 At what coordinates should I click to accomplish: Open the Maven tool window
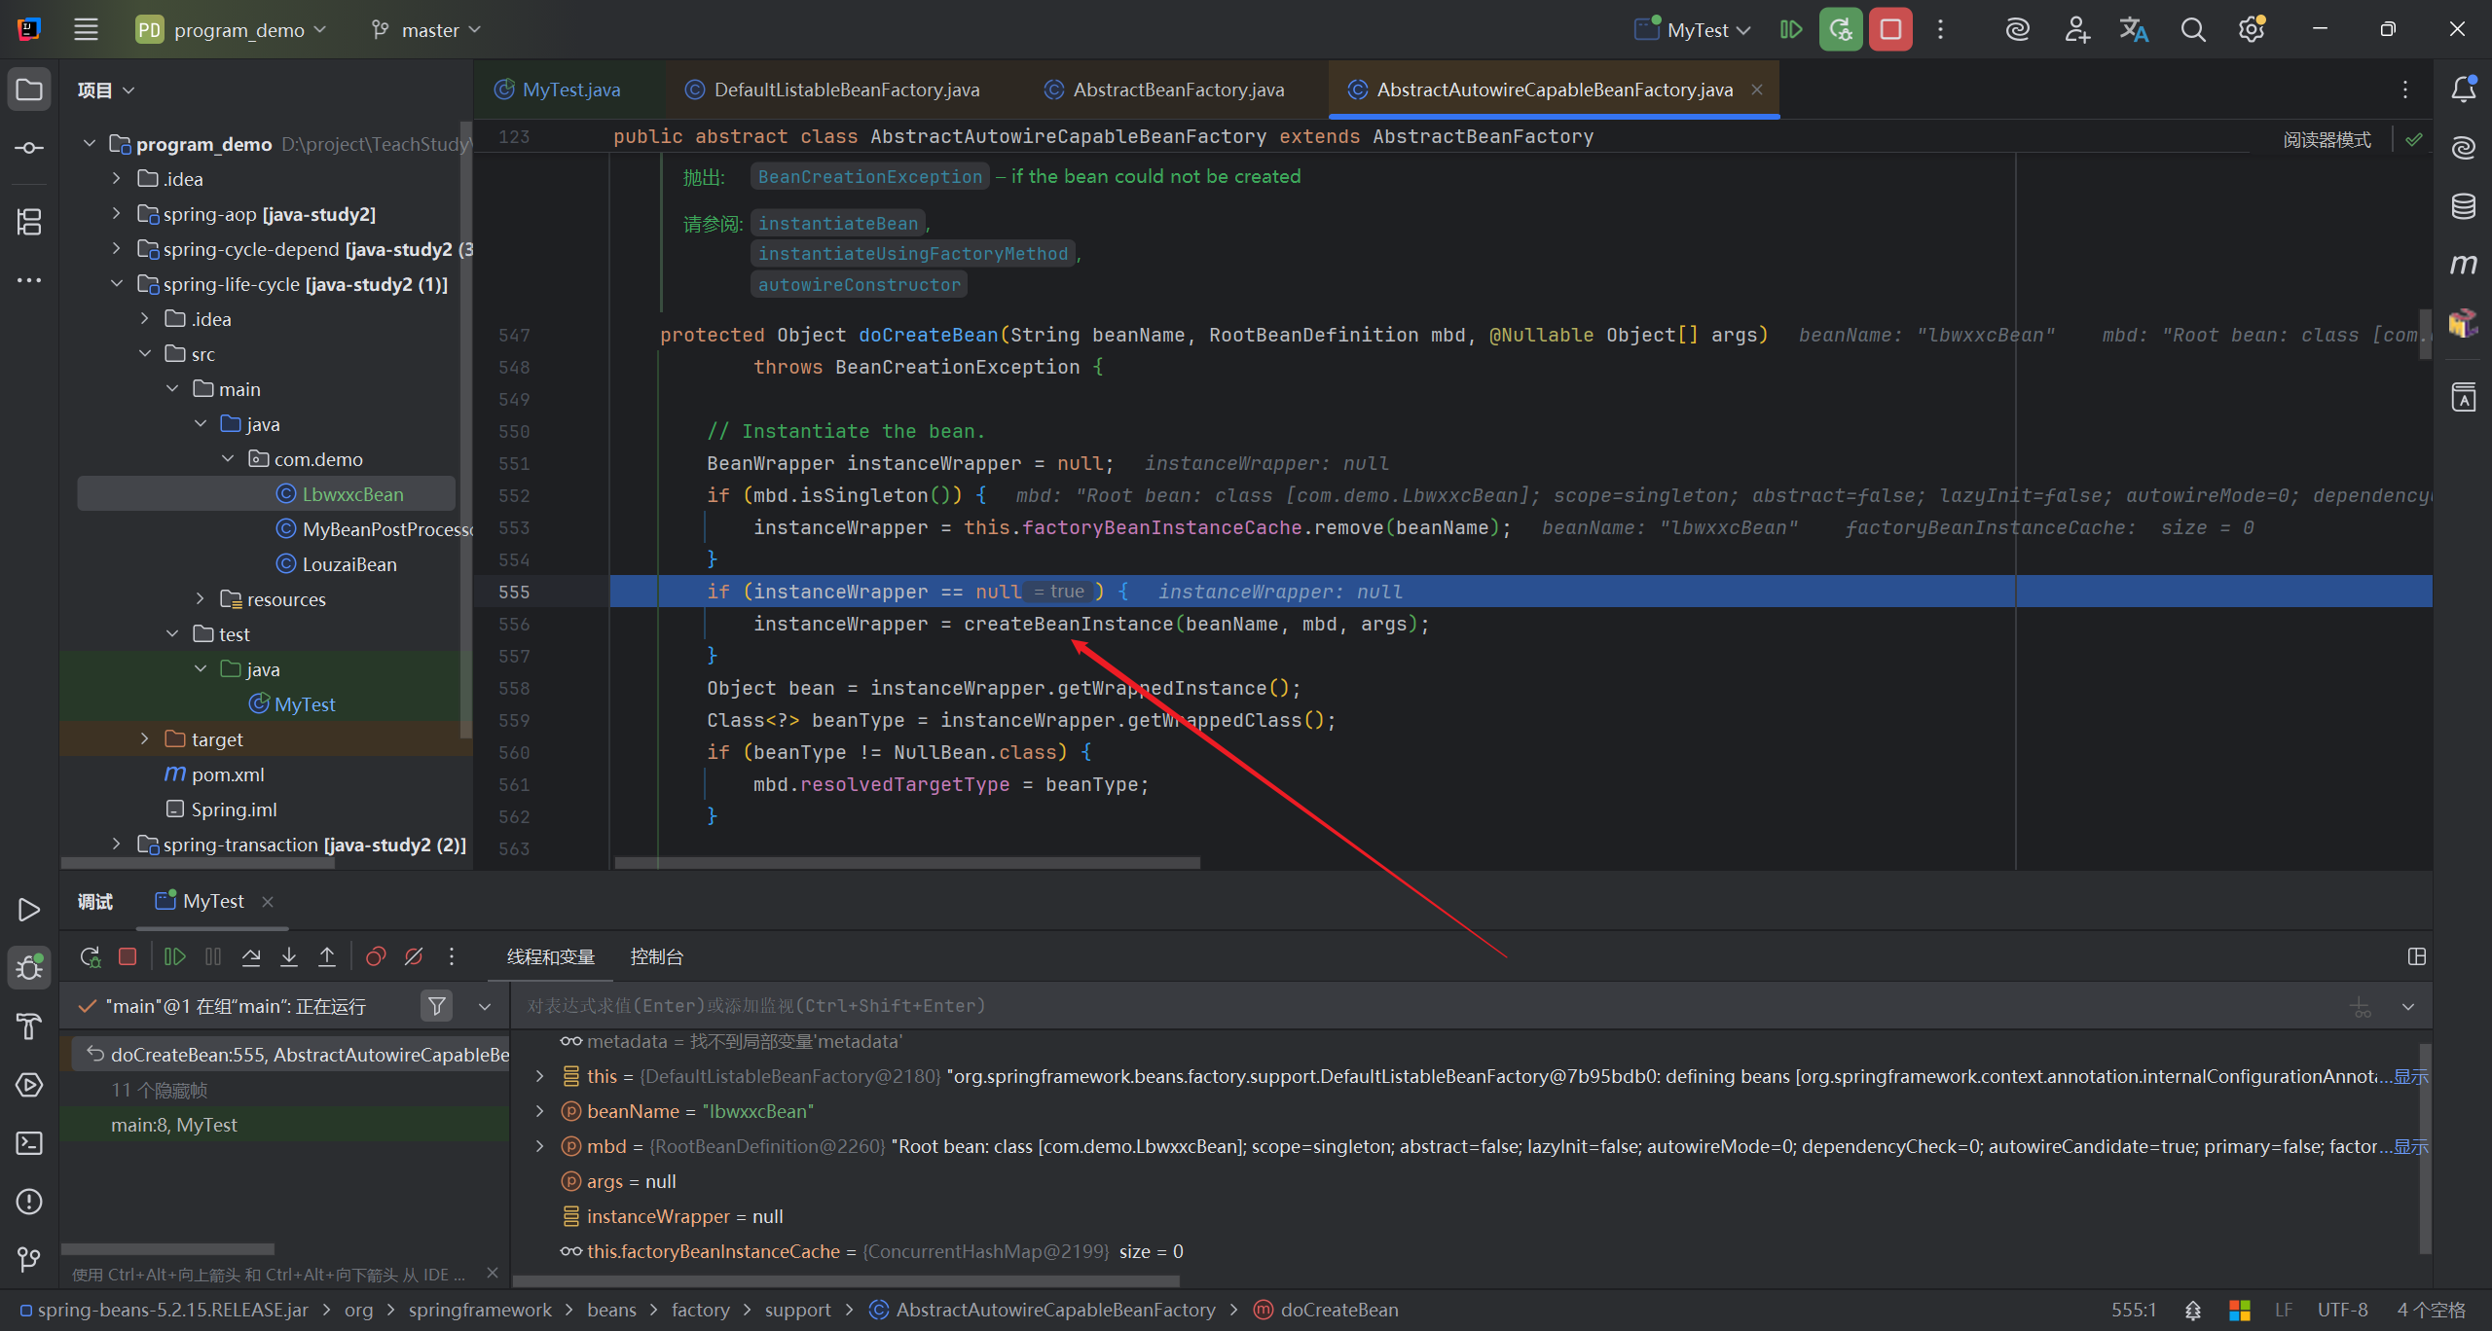(x=2463, y=265)
